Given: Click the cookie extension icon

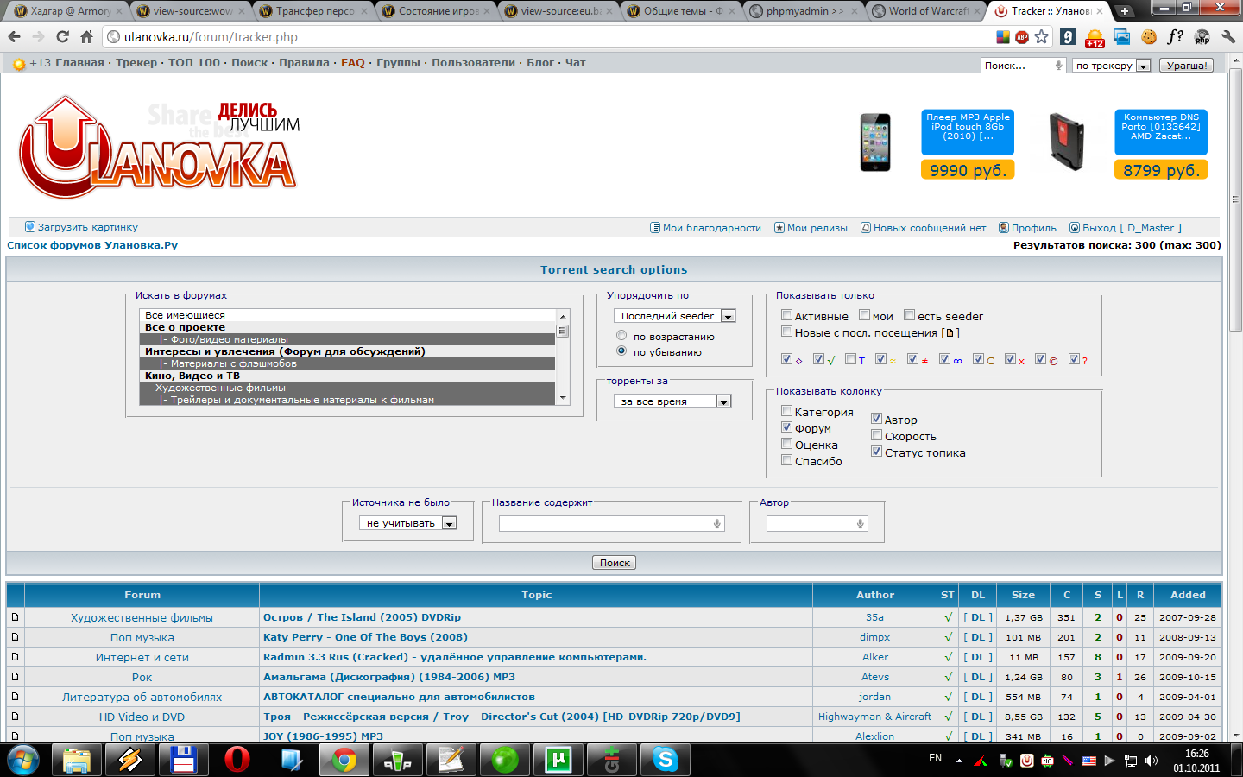Looking at the screenshot, I should coord(1148,37).
